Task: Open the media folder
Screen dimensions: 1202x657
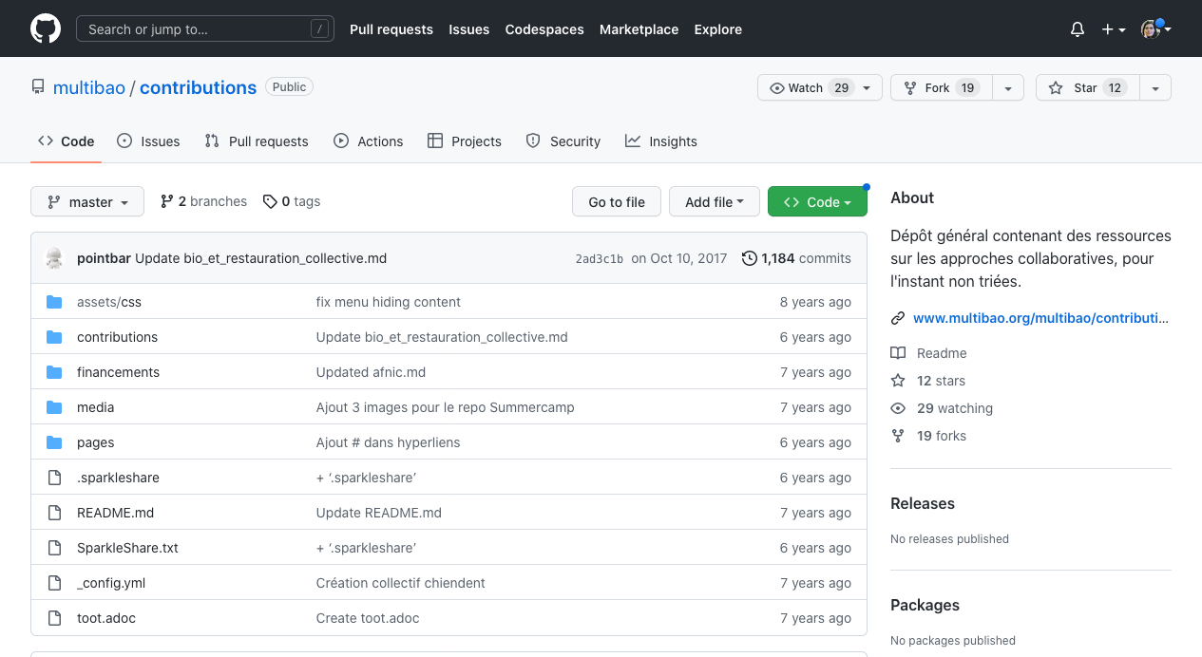Action: point(96,407)
